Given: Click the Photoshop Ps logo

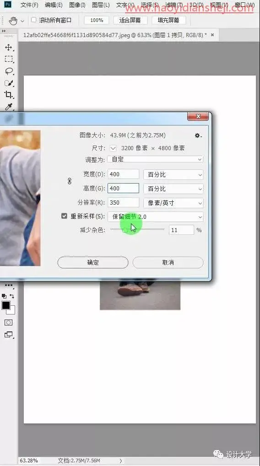Looking at the screenshot, I should tap(8, 5).
